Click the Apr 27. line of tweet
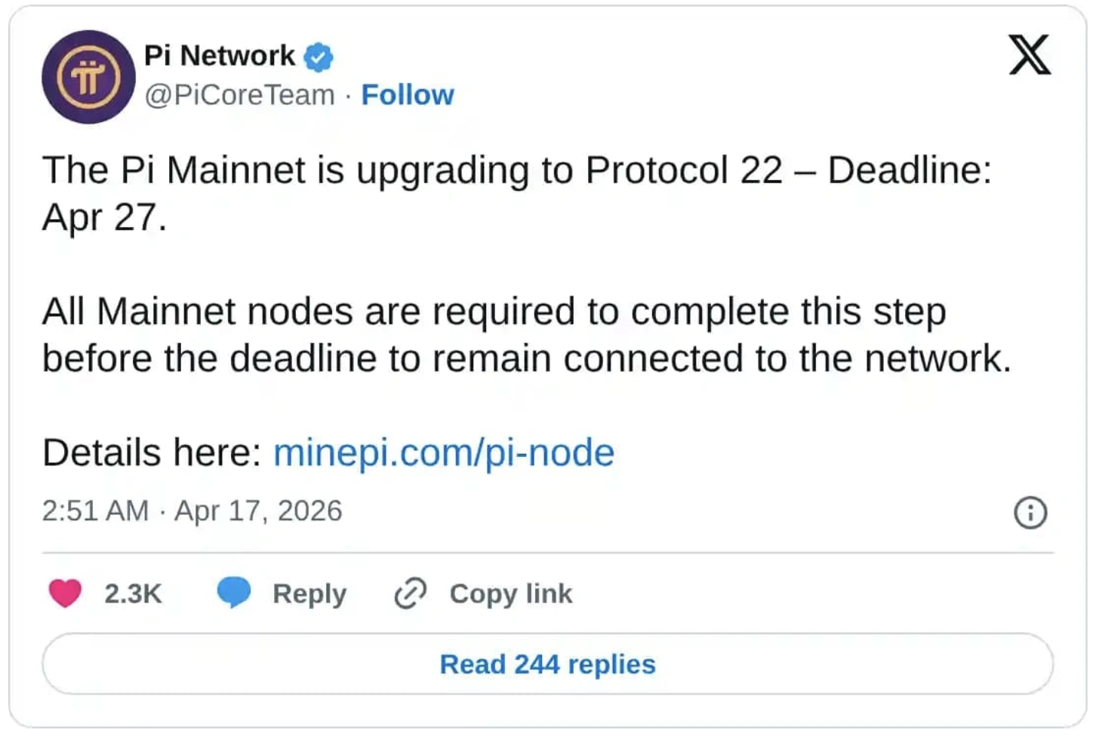This screenshot has height=739, width=1099. [104, 218]
